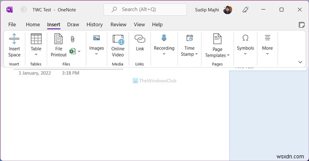Image resolution: width=309 pixels, height=161 pixels.
Task: Click the Time Stamp calendar icon
Action: point(189,38)
